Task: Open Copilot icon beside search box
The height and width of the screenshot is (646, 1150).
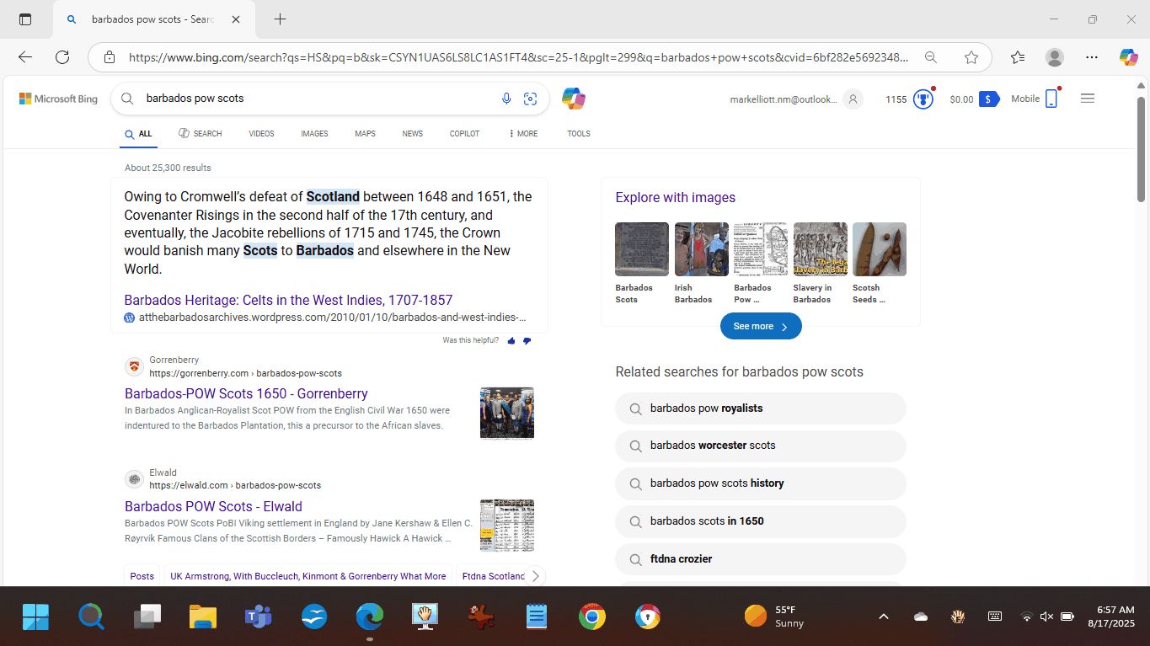Action: pos(574,99)
